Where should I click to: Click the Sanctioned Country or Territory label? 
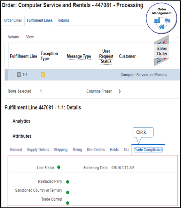coord(39,190)
